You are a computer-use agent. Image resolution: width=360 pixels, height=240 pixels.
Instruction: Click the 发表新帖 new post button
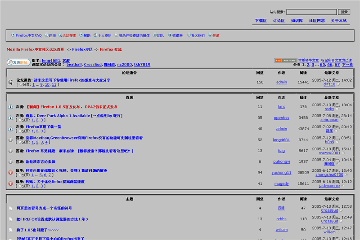click(x=18, y=62)
